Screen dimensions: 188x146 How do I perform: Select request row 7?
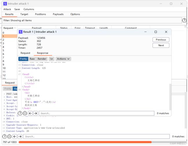(10, 57)
